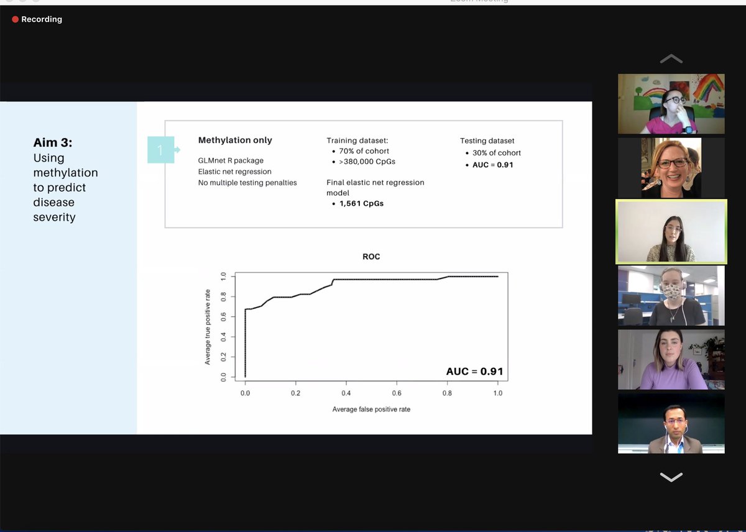Viewport: 746px width, 532px height.
Task: Click the numbered step 1 arrow box
Action: (163, 150)
